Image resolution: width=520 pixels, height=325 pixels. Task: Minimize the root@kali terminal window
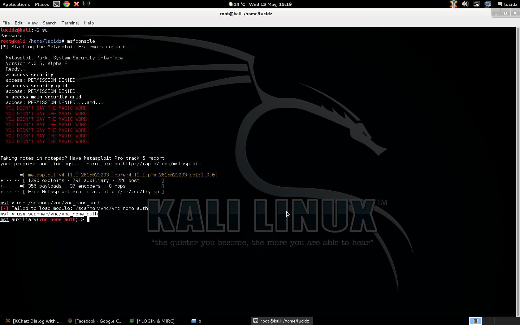pyautogui.click(x=496, y=13)
